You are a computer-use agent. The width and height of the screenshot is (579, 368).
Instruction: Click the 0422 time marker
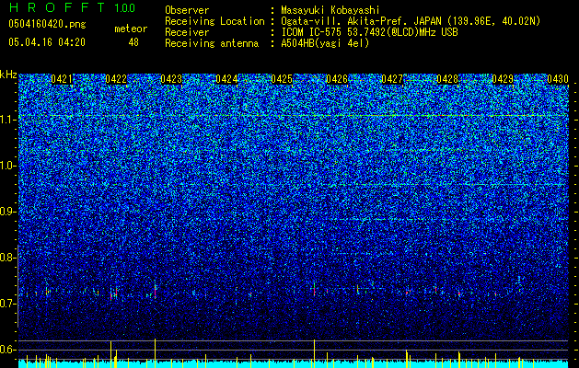pos(116,79)
